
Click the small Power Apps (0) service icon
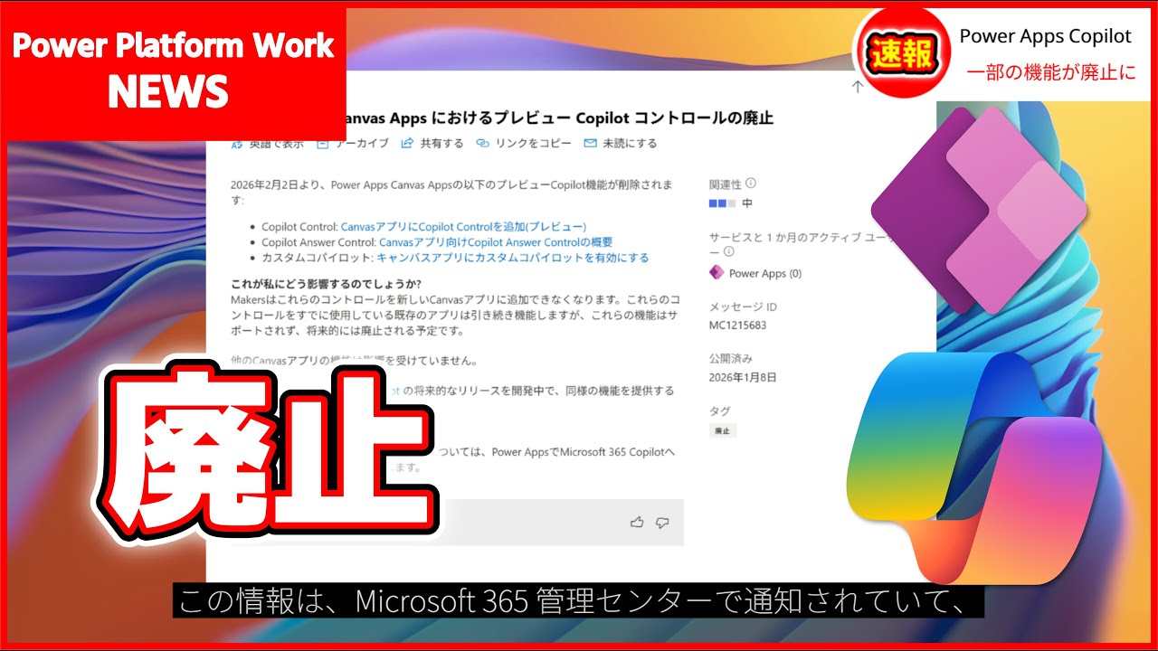pyautogui.click(x=717, y=273)
